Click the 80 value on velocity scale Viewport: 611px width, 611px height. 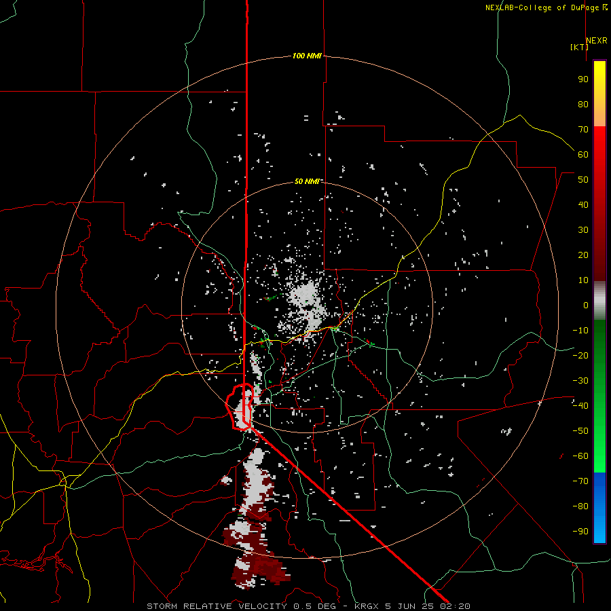[583, 104]
